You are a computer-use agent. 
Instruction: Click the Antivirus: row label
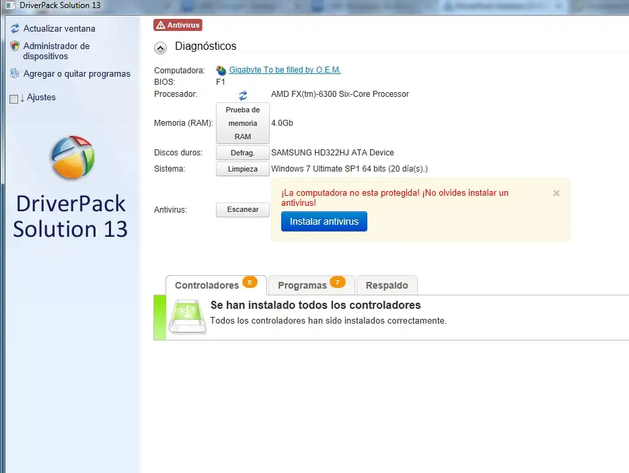170,210
